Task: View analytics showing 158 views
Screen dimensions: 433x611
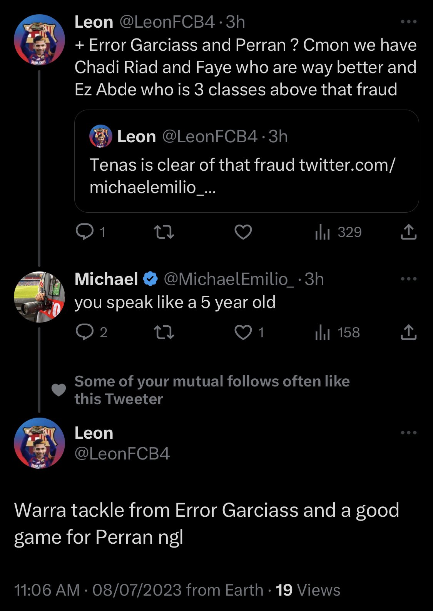Action: point(338,332)
